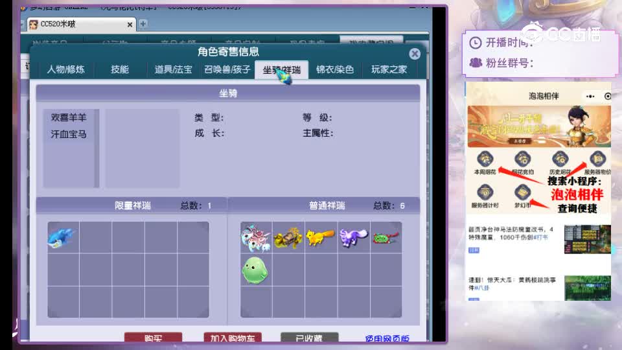The width and height of the screenshot is (622, 350).
Task: Open 服务器物价 icon in 泡泡相伴 panel
Action: click(x=597, y=159)
